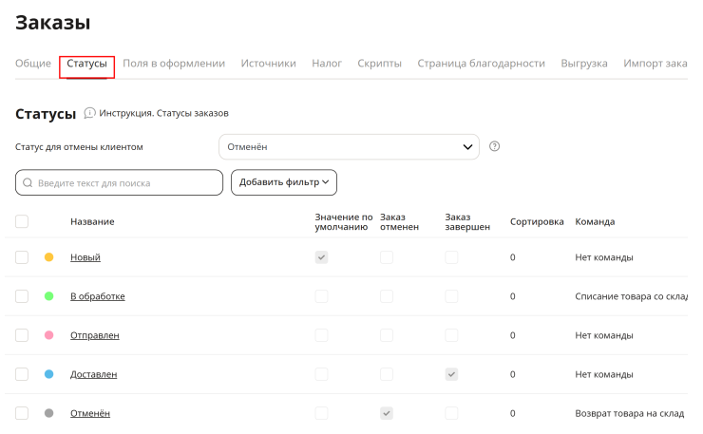Image resolution: width=703 pixels, height=434 pixels.
Task: Click the blue color dot for Доставлен
Action: coord(48,374)
